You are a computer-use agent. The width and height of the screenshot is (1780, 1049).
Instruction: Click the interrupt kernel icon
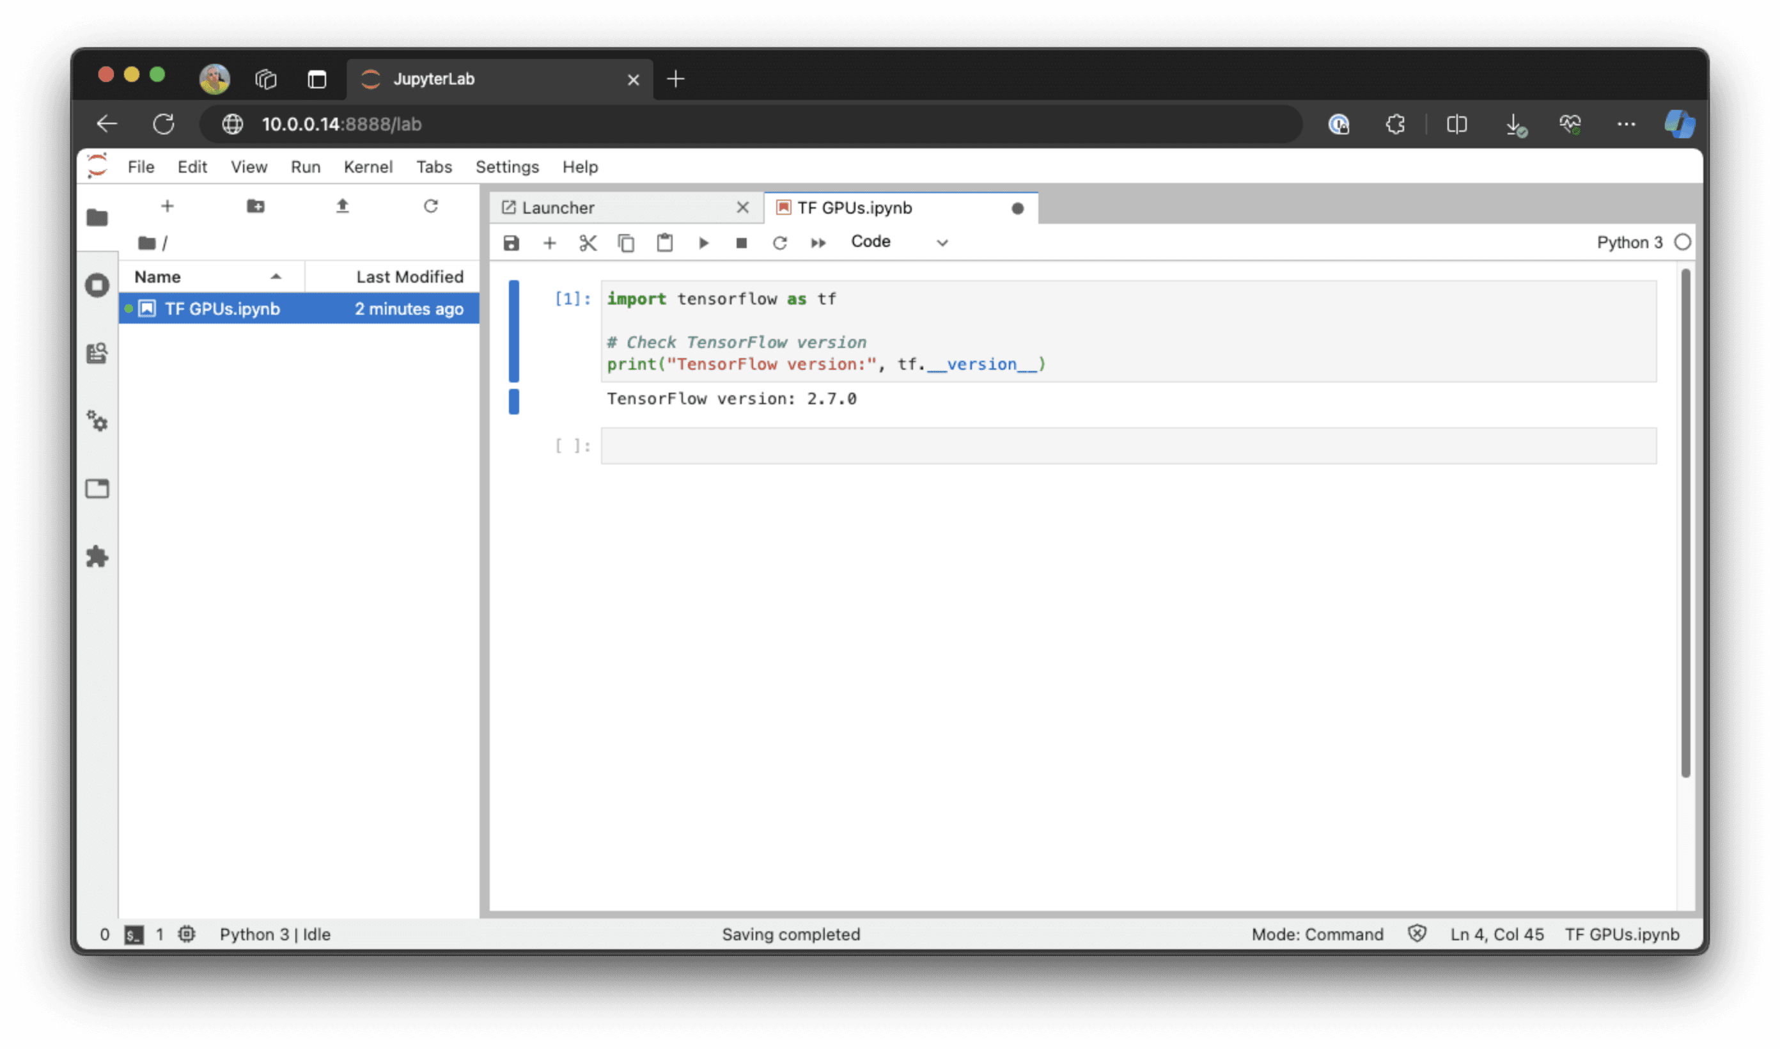click(740, 241)
